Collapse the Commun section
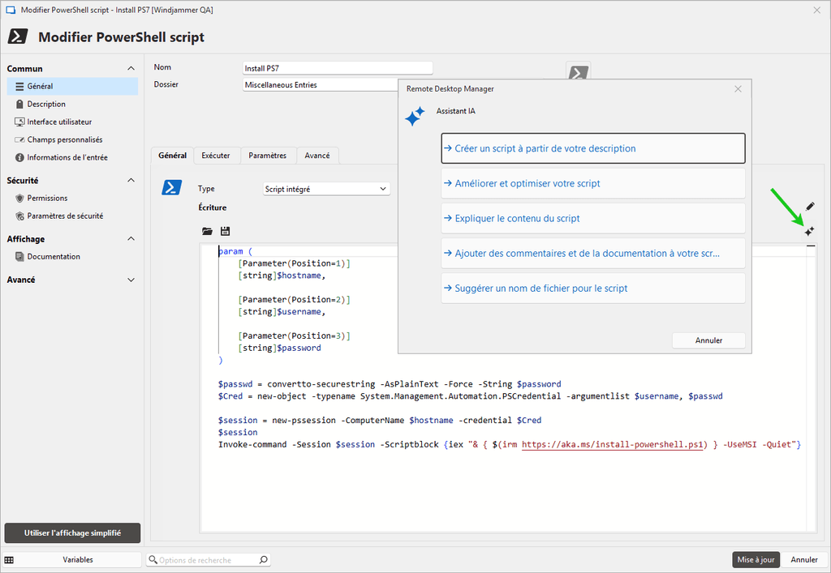The width and height of the screenshot is (831, 573). [x=131, y=69]
